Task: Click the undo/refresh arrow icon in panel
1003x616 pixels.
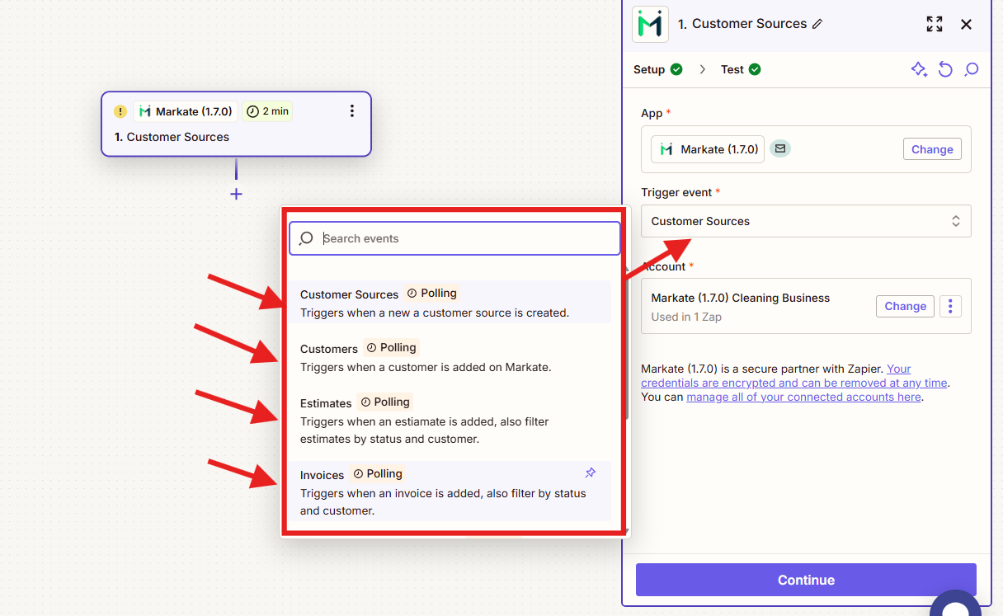Action: coord(945,69)
